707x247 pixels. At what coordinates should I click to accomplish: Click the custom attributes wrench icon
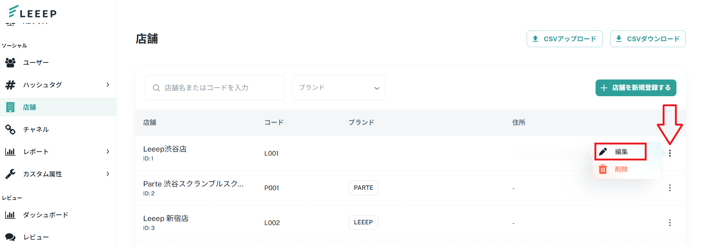(x=10, y=174)
